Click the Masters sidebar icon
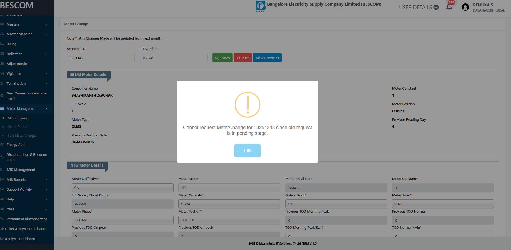 click(2, 24)
